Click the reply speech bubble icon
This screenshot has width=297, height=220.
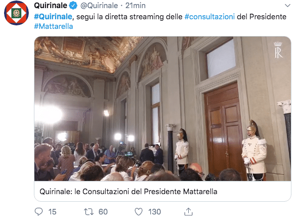39,211
